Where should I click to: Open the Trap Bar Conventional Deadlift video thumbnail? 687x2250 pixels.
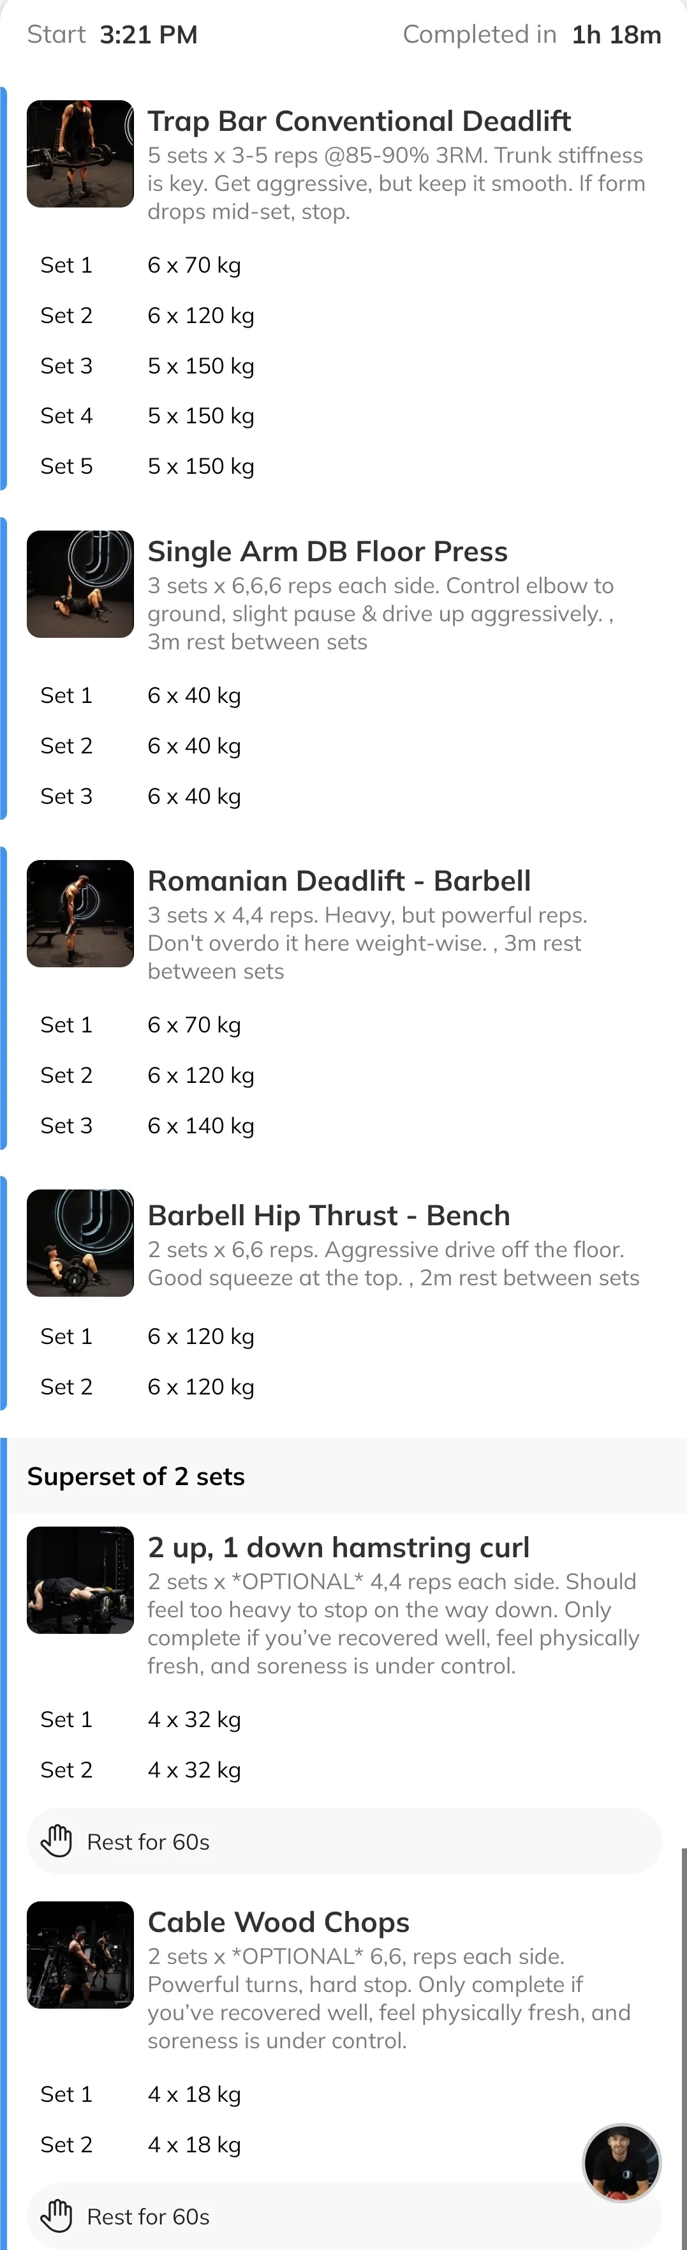(x=80, y=154)
